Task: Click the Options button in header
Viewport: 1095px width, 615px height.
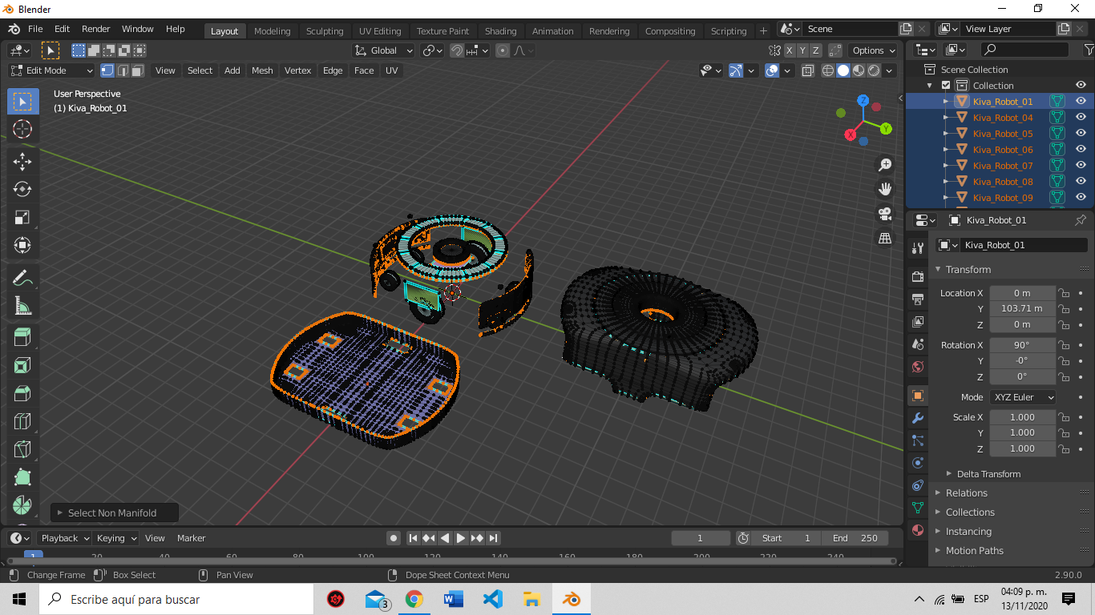Action: 874,50
